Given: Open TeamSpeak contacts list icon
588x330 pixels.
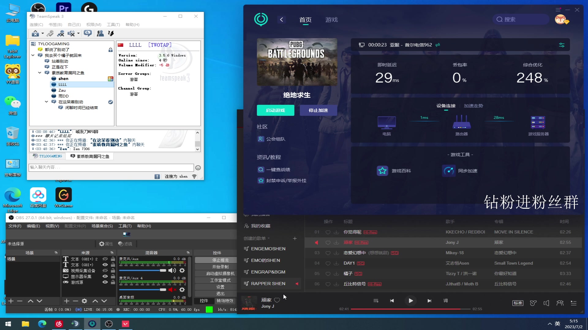Looking at the screenshot, I should click(x=100, y=33).
